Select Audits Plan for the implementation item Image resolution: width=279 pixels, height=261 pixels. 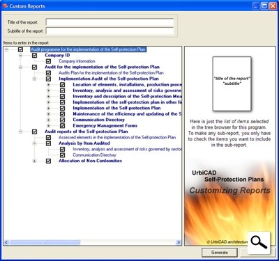111,73
